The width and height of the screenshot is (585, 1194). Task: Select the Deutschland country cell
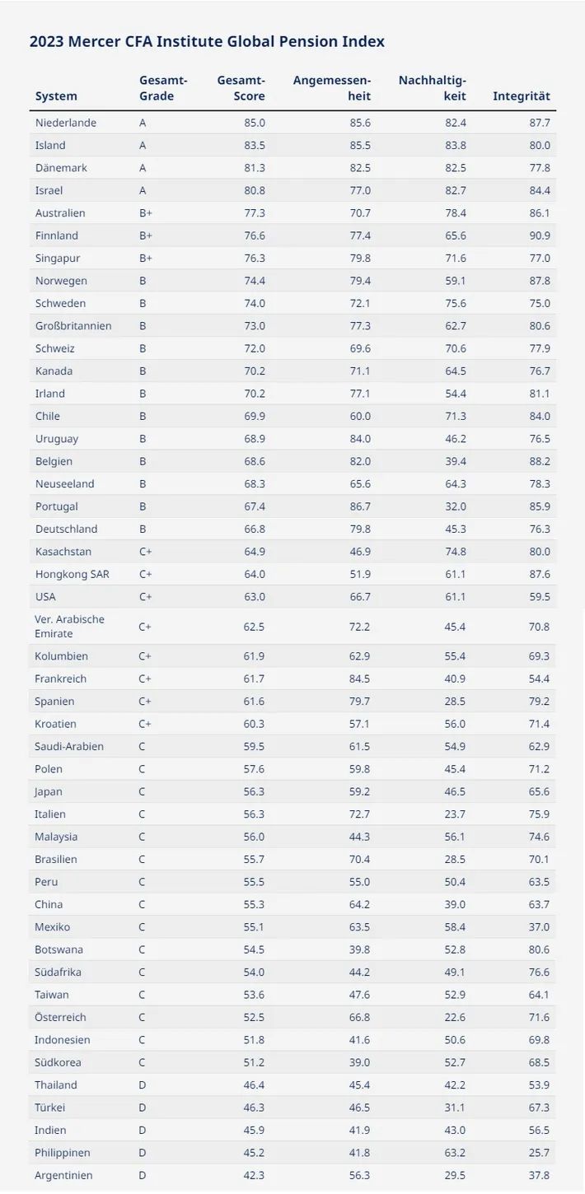pyautogui.click(x=66, y=529)
